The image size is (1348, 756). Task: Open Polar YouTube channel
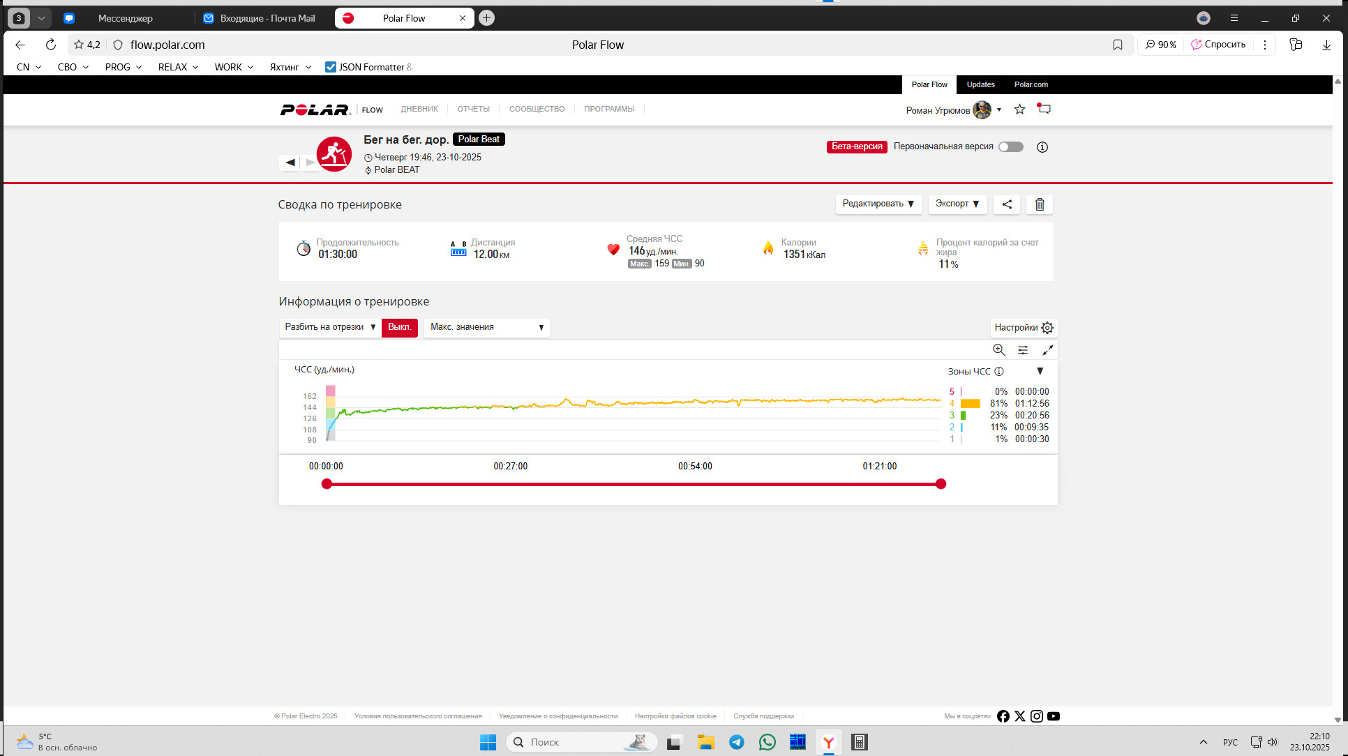point(1054,716)
